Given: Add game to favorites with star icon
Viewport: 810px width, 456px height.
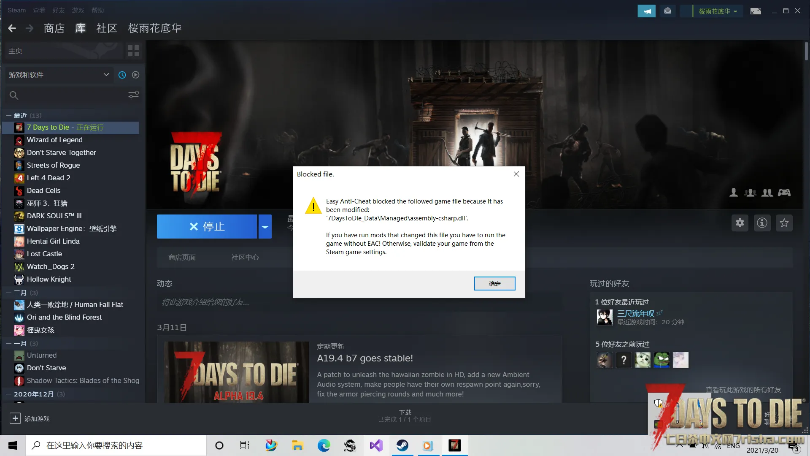Looking at the screenshot, I should [x=784, y=223].
